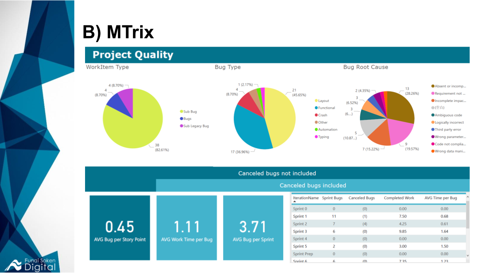Sort by AVG Time per Bug header
The width and height of the screenshot is (486, 273).
pyautogui.click(x=440, y=198)
